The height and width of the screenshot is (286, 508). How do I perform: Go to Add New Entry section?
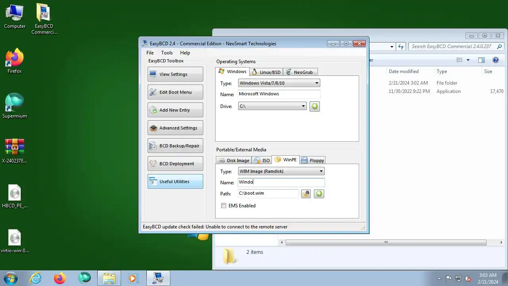[175, 110]
